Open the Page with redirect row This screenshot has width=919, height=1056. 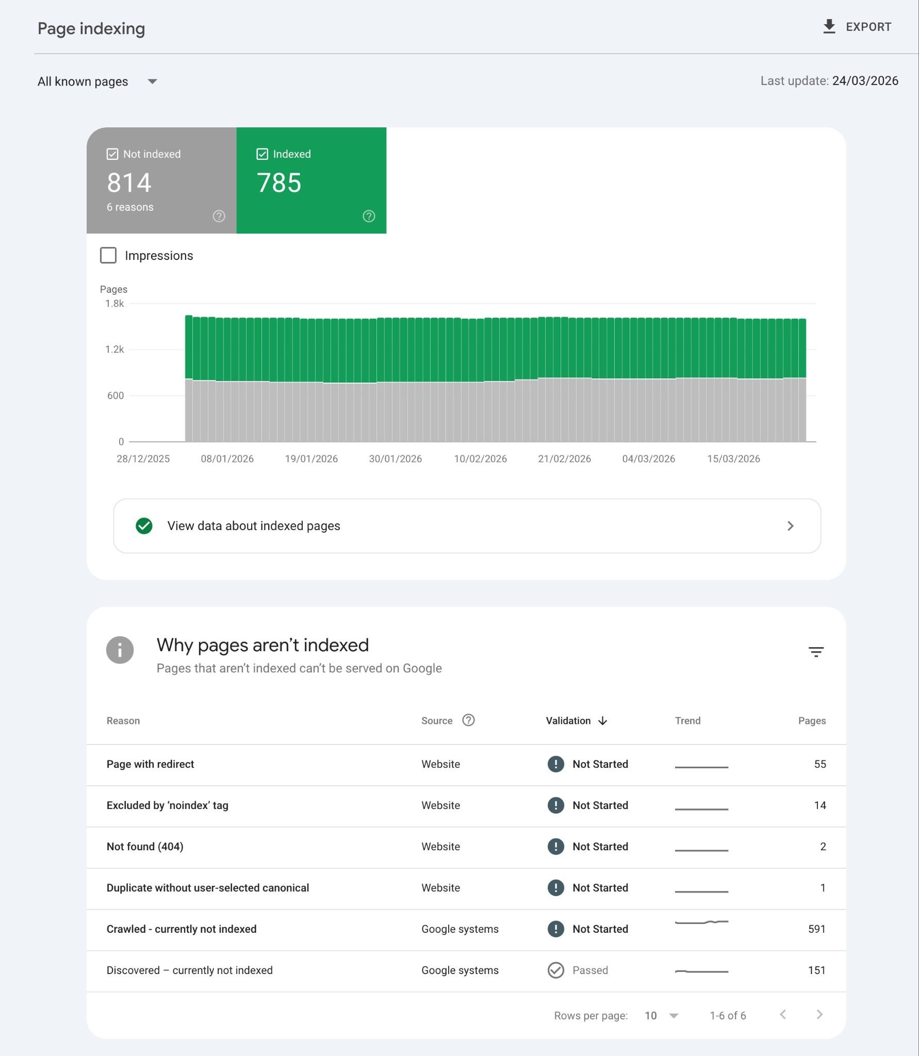150,764
